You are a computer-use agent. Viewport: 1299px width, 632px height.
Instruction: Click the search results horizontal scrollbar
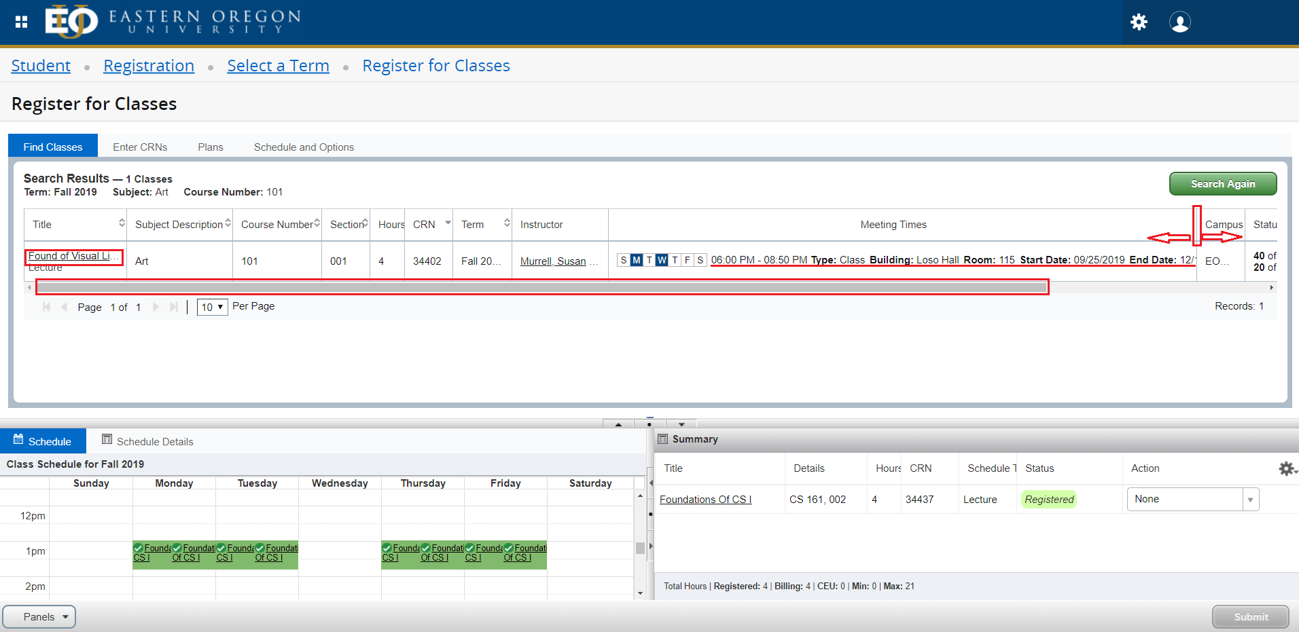(x=541, y=287)
